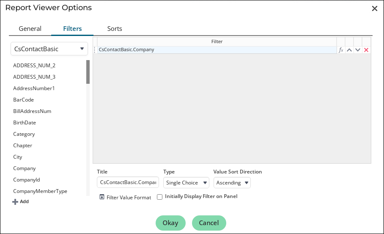
Task: Enable Initially Display Filter on Panel
Action: point(160,197)
